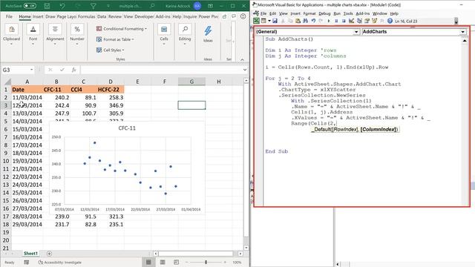Click the Insert Function fx icon
This screenshot has height=267, width=475.
(x=74, y=70)
